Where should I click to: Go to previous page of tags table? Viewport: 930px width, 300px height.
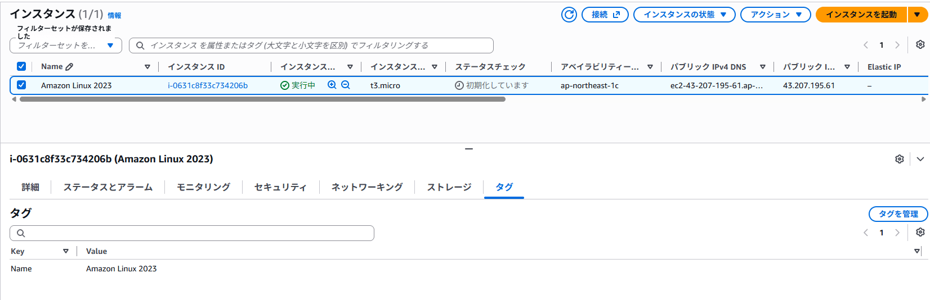866,233
